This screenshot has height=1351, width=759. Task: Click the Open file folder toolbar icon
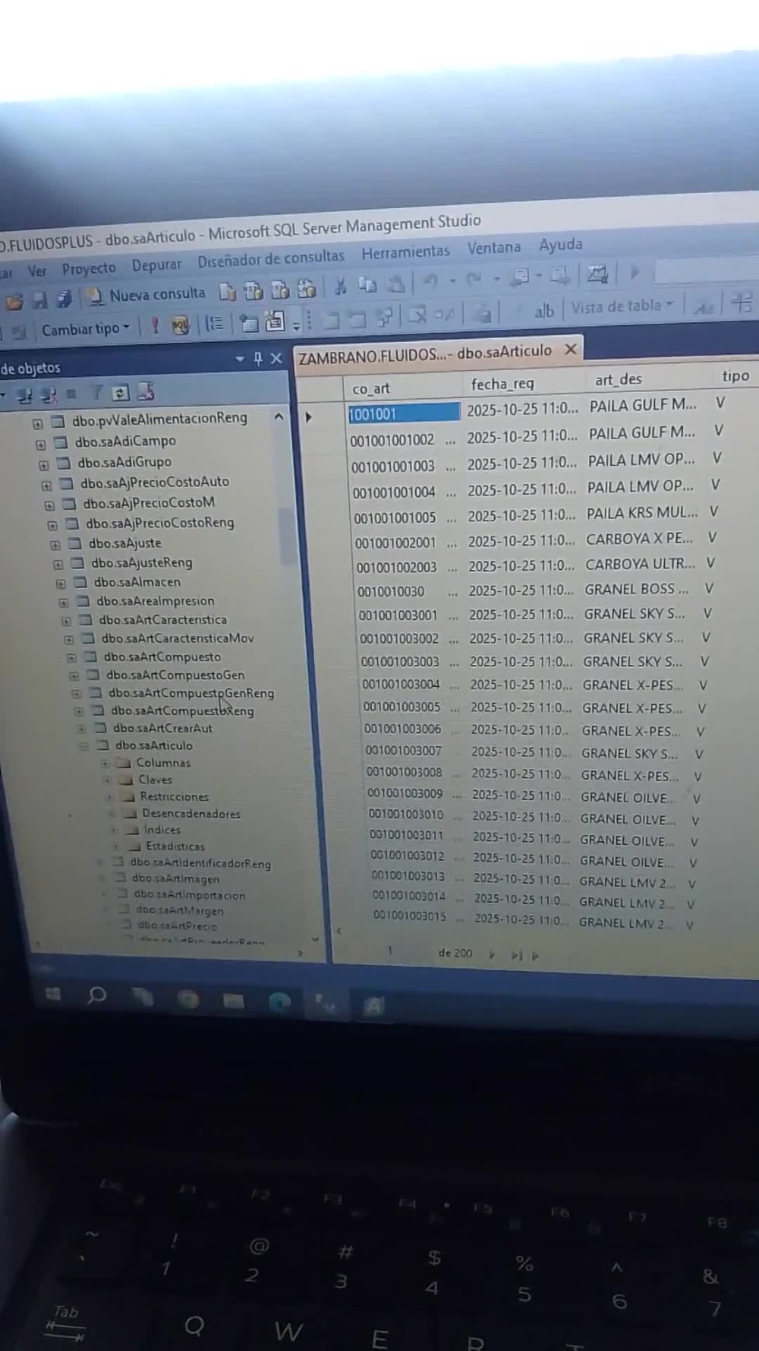coord(14,302)
